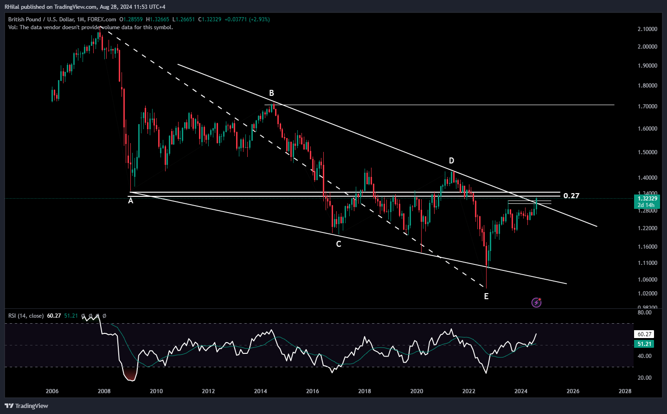The image size is (667, 414).
Task: Click the 1.22000 price axis label
Action: [x=648, y=228]
